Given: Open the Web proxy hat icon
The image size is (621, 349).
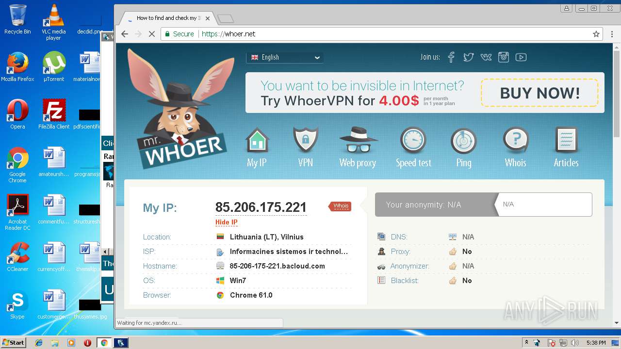Looking at the screenshot, I should coord(358,141).
